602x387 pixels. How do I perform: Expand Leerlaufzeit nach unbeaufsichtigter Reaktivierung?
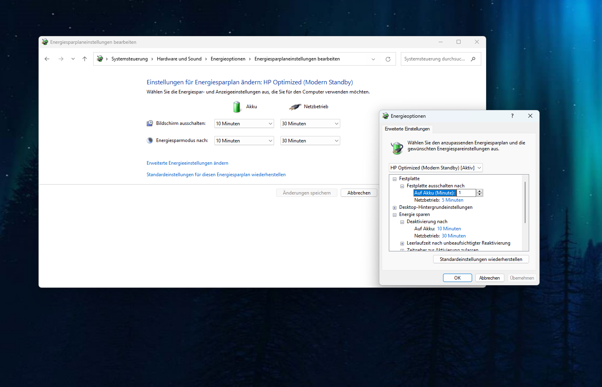click(402, 243)
